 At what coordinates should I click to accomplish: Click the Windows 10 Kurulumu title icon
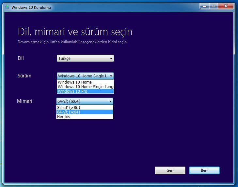[x=7, y=7]
